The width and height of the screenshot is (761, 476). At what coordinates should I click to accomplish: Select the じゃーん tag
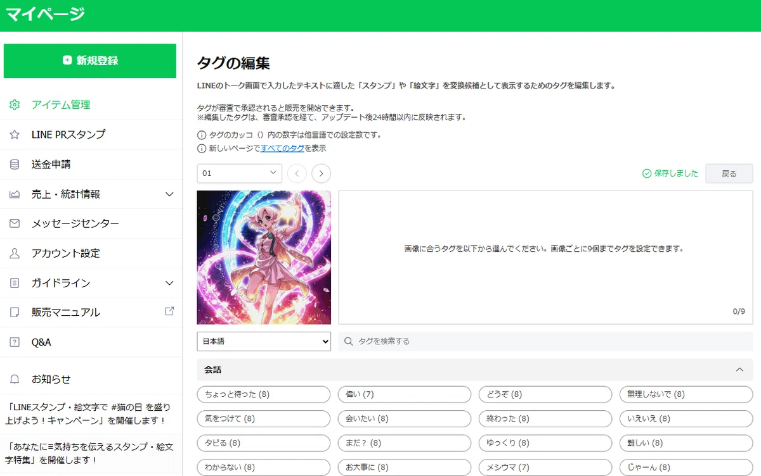(686, 468)
